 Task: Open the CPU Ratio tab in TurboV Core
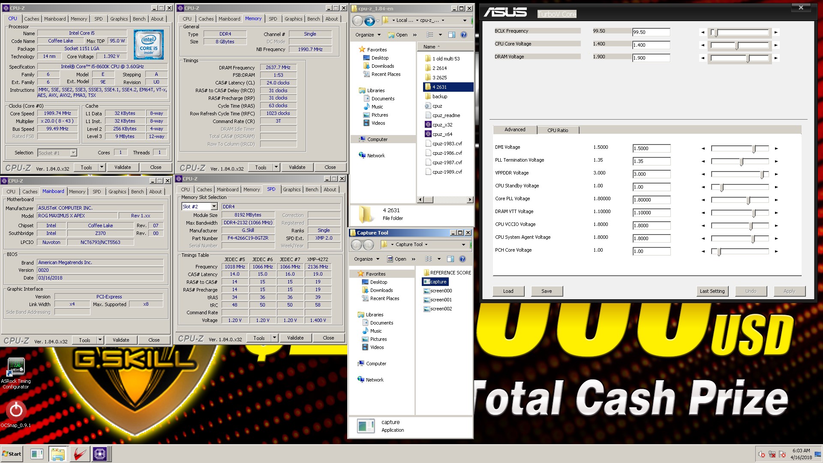(557, 130)
